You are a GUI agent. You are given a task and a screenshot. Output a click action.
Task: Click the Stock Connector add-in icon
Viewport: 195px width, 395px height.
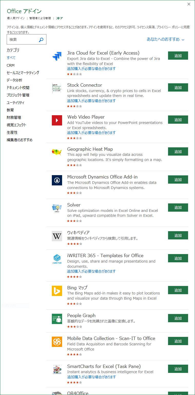57,88
